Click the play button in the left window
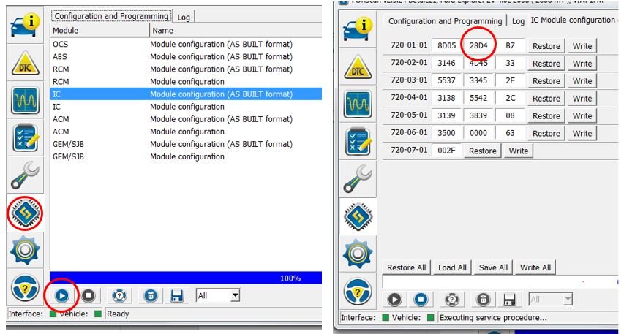The image size is (624, 334). (x=63, y=296)
